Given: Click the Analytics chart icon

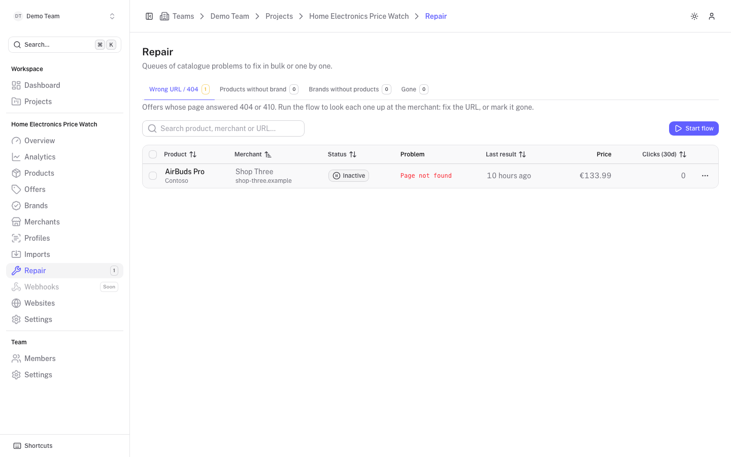Looking at the screenshot, I should click(16, 157).
